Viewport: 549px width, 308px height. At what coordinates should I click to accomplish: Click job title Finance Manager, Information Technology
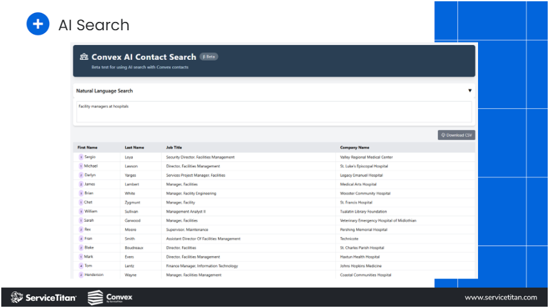pyautogui.click(x=202, y=266)
